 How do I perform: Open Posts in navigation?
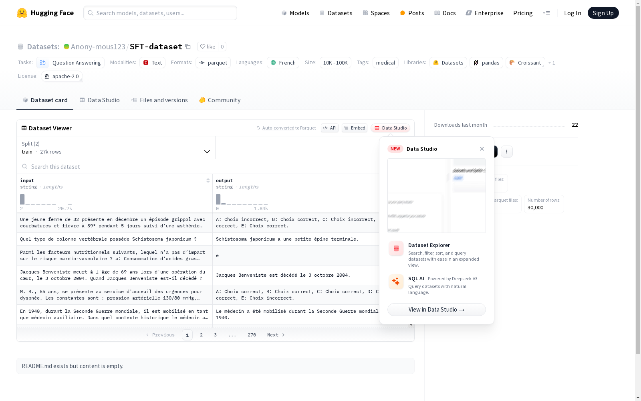(412, 13)
